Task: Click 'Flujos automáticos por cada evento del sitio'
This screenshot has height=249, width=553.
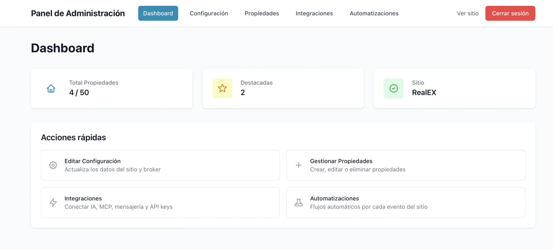Action: tap(369, 207)
